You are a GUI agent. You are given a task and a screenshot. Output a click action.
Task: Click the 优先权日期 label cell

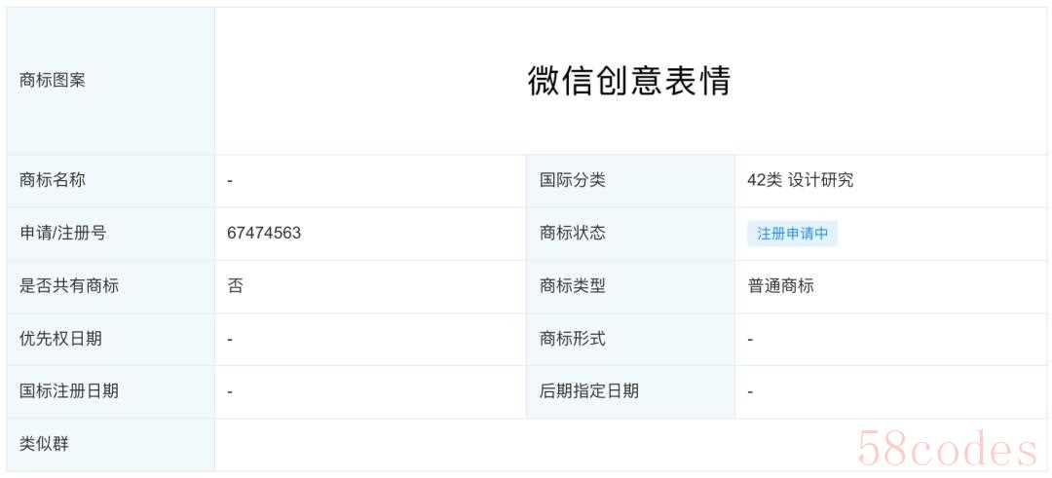[111, 339]
